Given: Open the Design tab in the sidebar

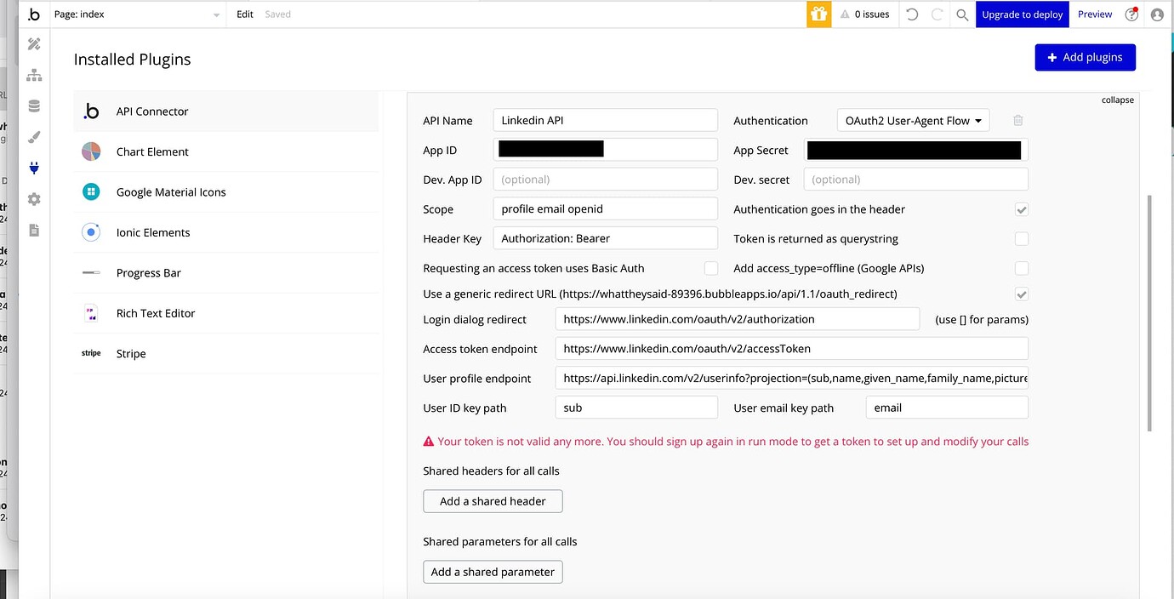Looking at the screenshot, I should 34,43.
